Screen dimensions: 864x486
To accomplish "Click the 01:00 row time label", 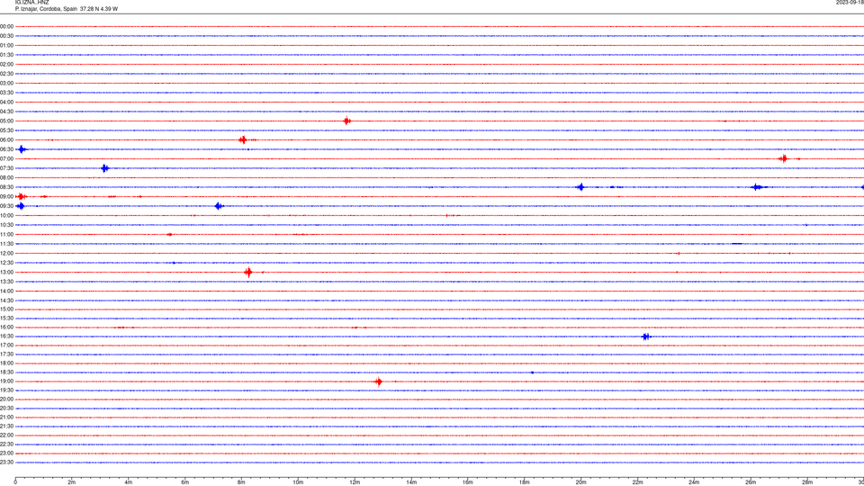I will pyautogui.click(x=6, y=45).
